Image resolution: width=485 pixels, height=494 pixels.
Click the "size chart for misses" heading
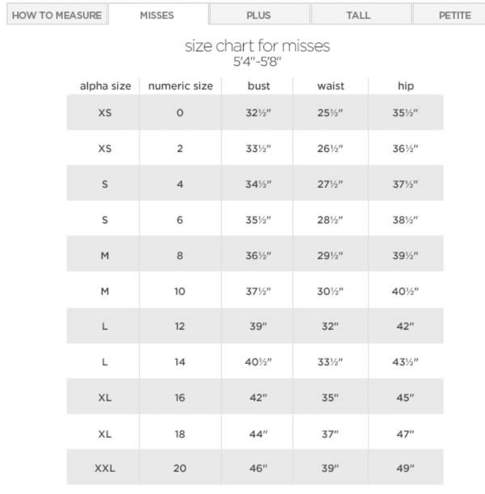coord(258,47)
